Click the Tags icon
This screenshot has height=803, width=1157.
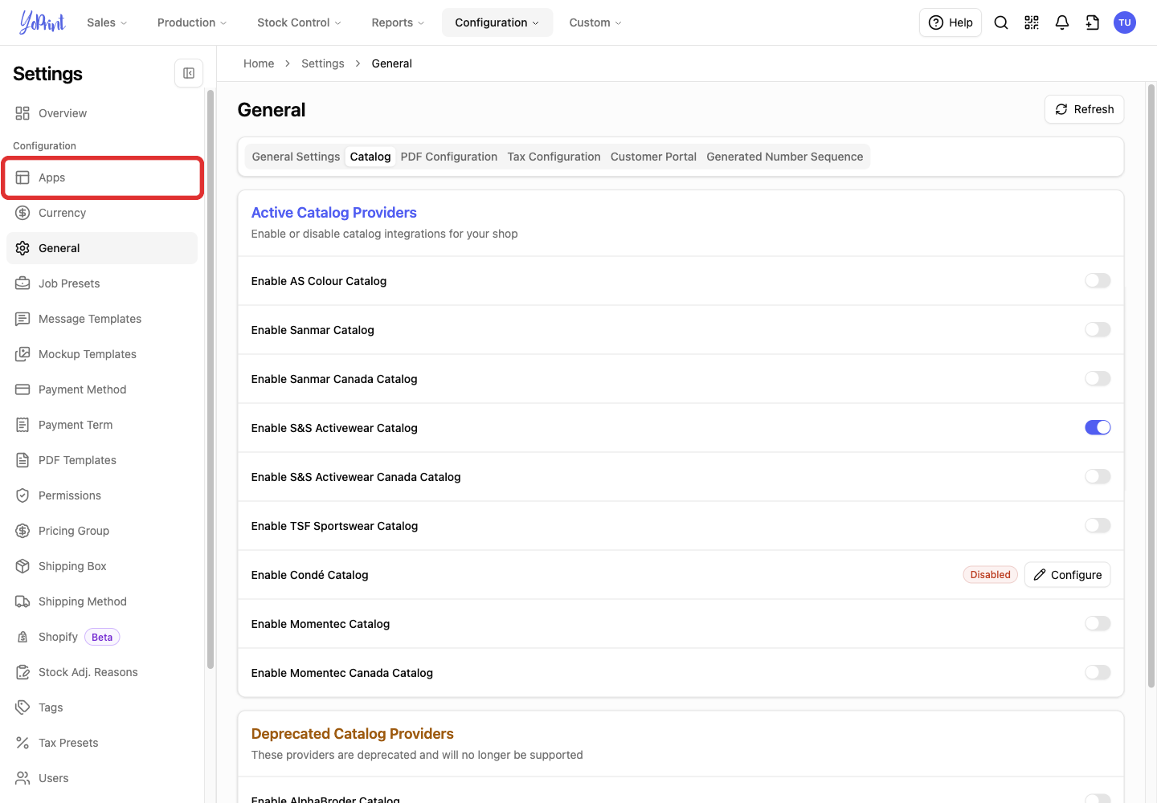tap(22, 707)
